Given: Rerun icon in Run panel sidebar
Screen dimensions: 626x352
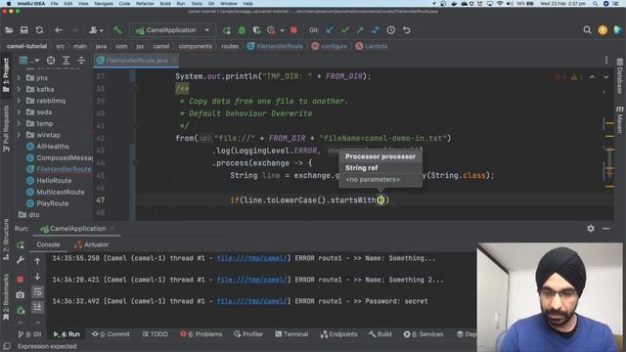Looking at the screenshot, I should (x=21, y=245).
